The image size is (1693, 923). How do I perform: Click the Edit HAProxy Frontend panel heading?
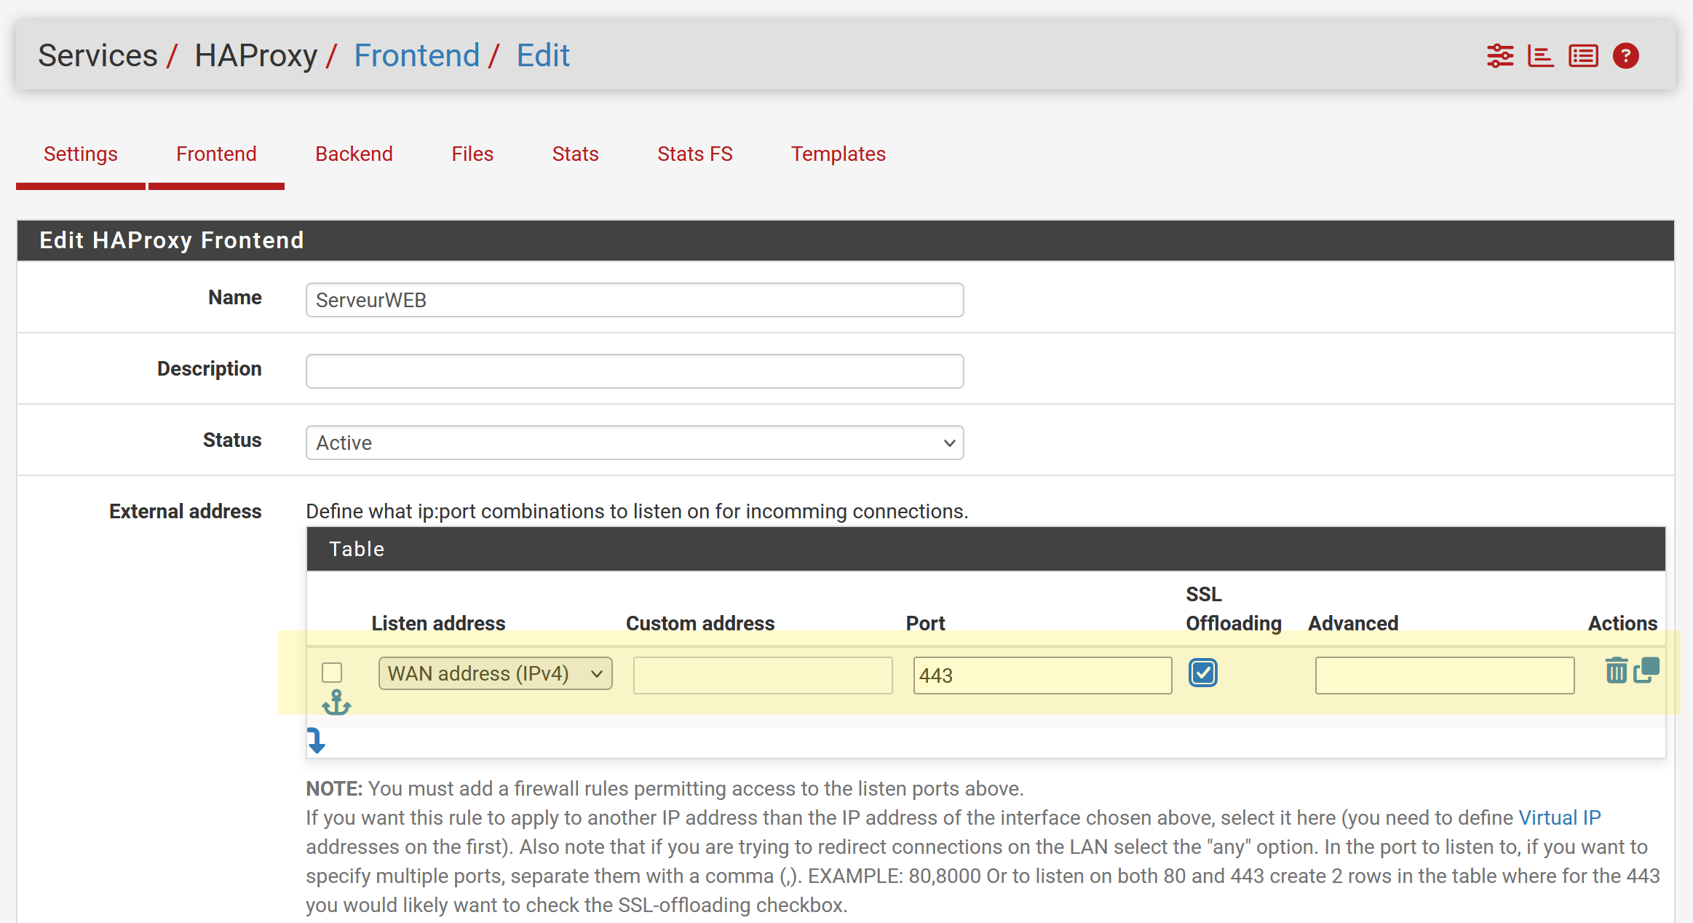[x=172, y=240]
